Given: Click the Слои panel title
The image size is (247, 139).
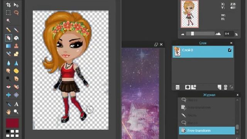Looking at the screenshot, I should pyautogui.click(x=203, y=43).
